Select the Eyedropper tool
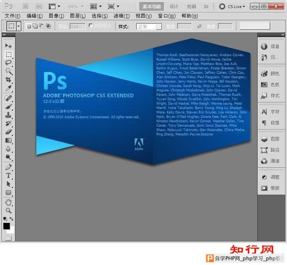The width and height of the screenshot is (287, 265). [x=8, y=88]
